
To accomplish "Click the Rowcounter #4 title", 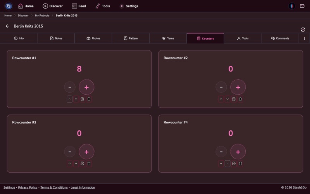I will [176, 122].
